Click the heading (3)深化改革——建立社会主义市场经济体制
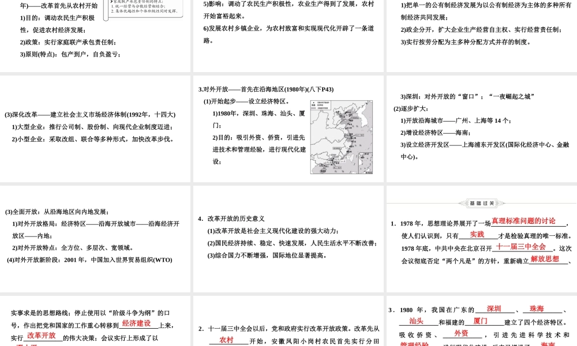Viewport: 577px width, 346px height. click(x=90, y=115)
